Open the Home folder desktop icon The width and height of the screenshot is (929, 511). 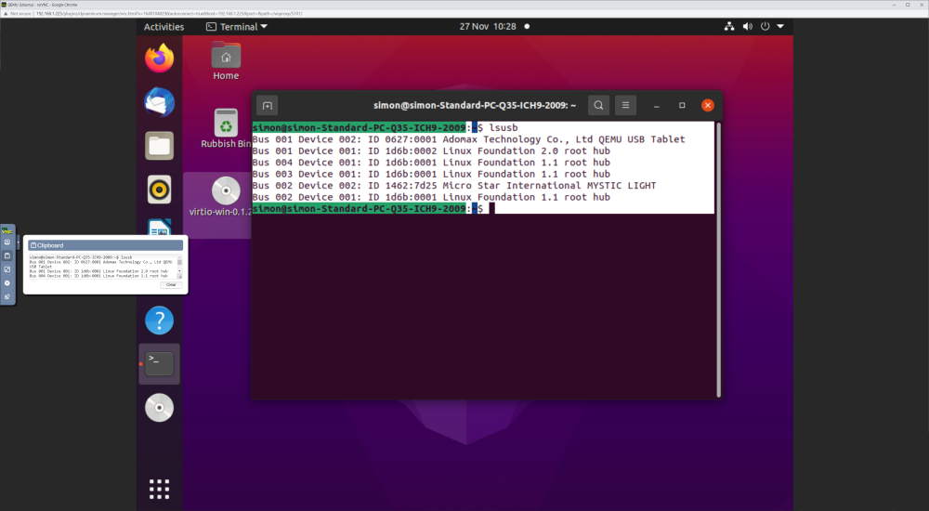coord(226,61)
